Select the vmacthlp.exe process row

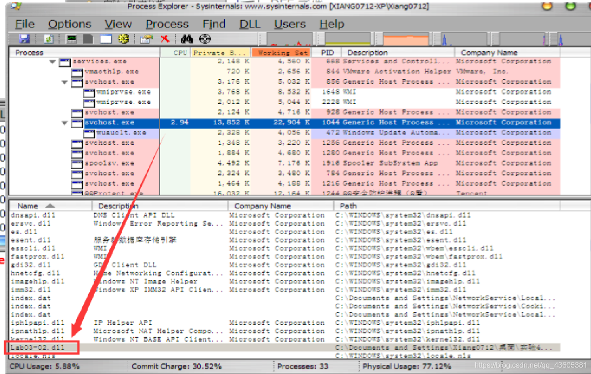285,71
